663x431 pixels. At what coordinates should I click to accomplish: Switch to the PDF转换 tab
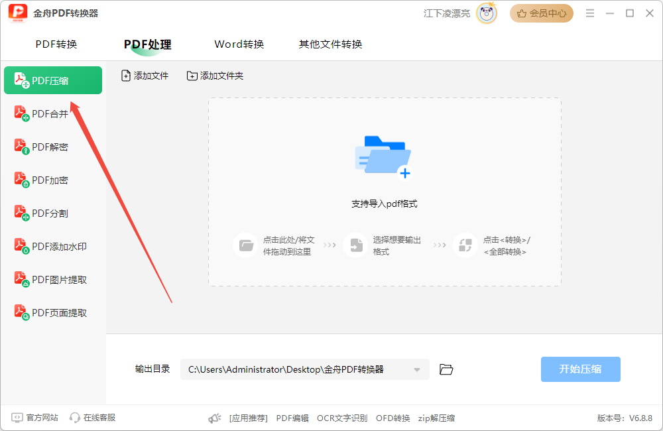tap(56, 44)
